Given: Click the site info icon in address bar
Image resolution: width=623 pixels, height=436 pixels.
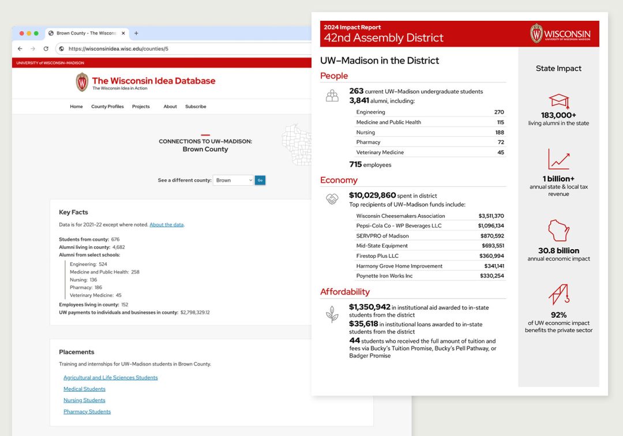Looking at the screenshot, I should [62, 48].
